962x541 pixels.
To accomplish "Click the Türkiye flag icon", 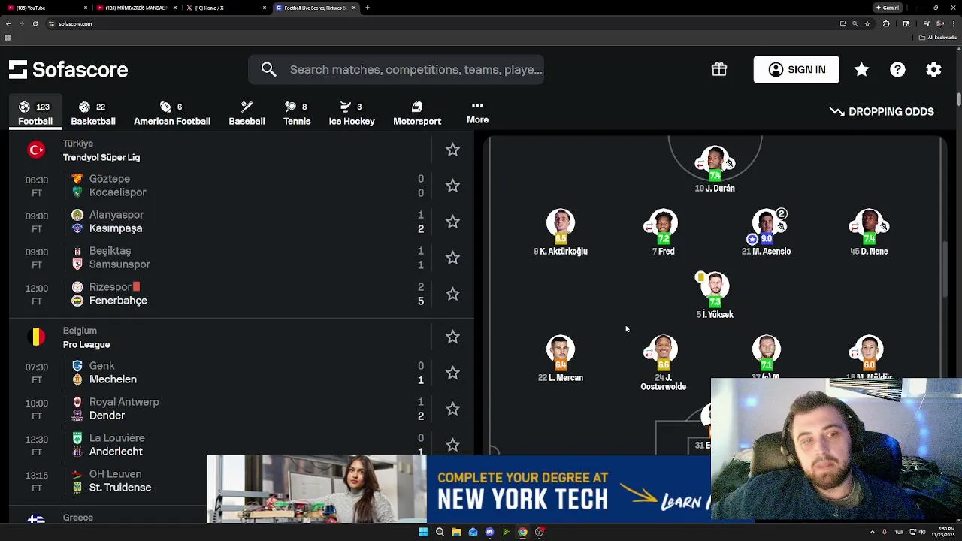I will click(36, 150).
